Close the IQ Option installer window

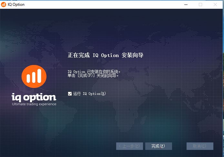point(215,5)
